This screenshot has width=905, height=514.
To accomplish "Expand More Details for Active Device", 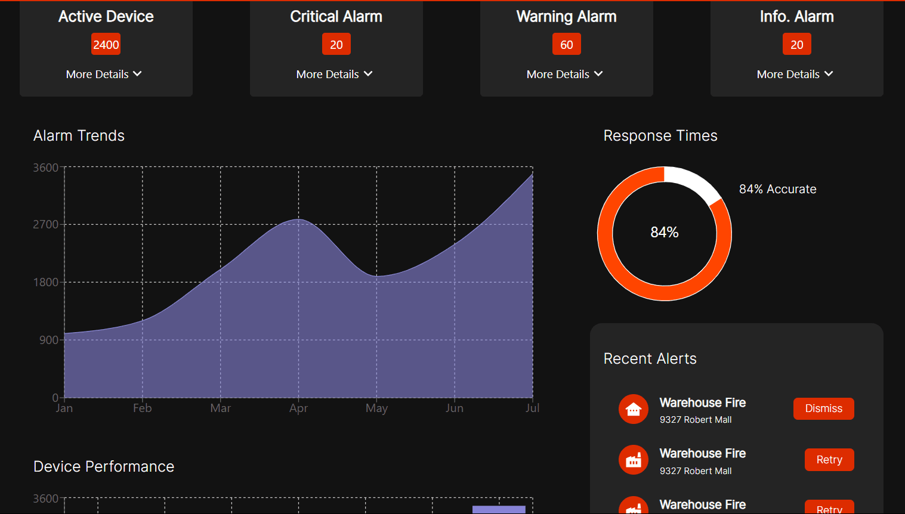I will [103, 74].
